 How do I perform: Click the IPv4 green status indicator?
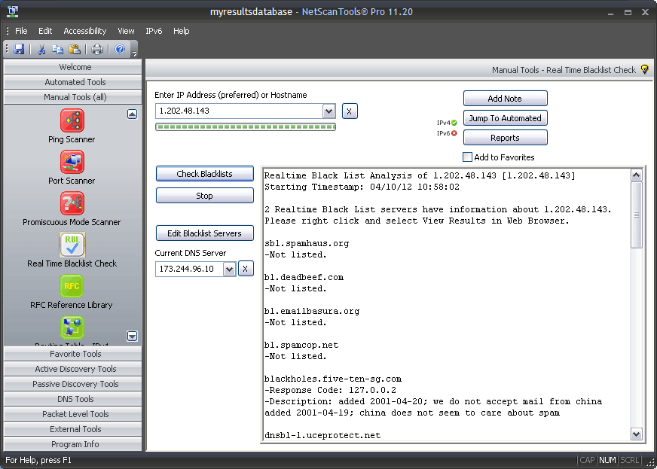point(454,123)
